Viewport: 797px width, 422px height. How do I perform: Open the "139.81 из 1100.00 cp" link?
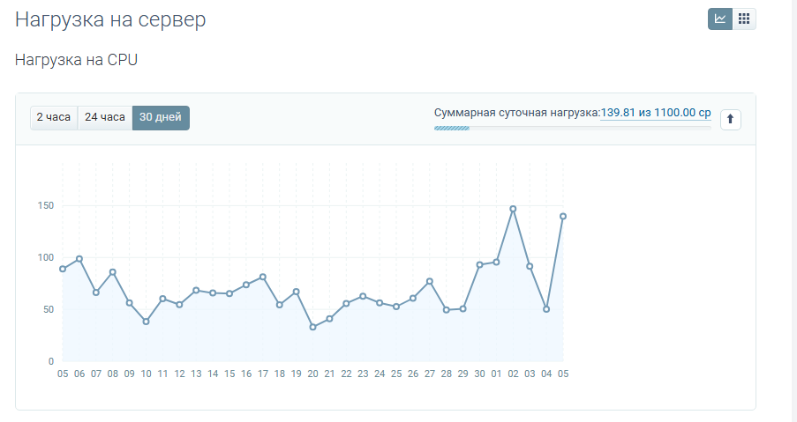656,113
